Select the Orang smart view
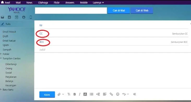This screenshot has height=102, width=191. pos(9,68)
